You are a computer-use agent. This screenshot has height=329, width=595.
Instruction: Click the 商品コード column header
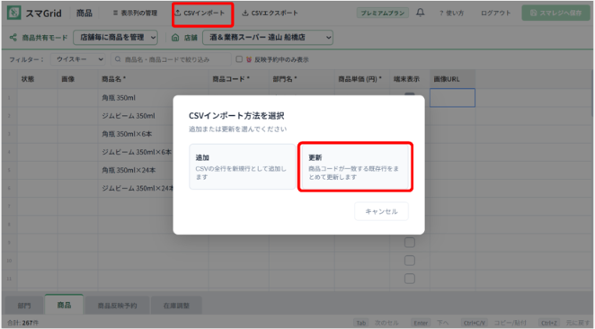[239, 79]
